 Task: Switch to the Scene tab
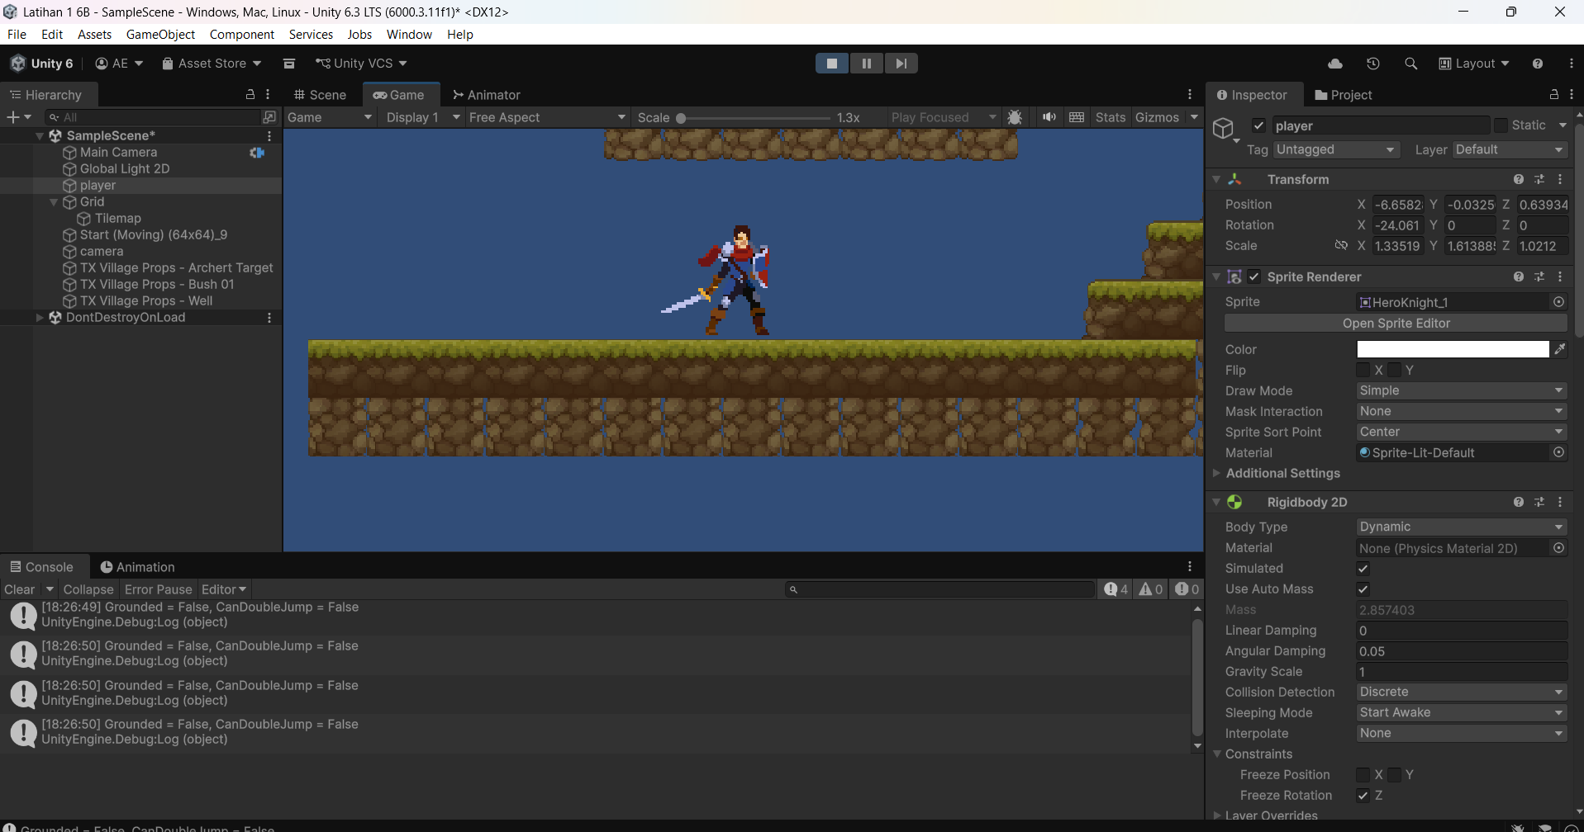320,95
